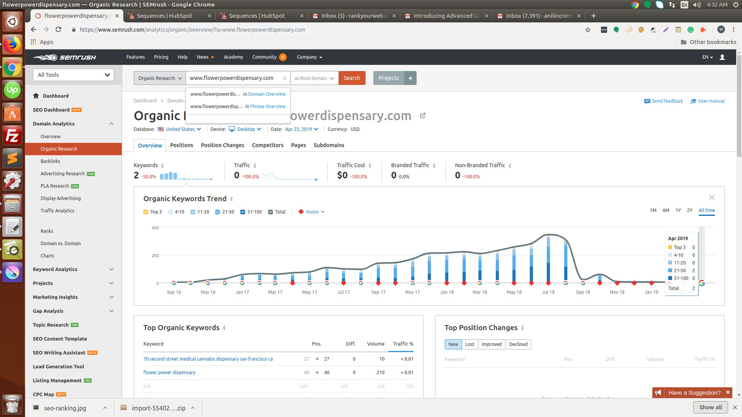
Task: Open User manual link
Action: (708, 101)
